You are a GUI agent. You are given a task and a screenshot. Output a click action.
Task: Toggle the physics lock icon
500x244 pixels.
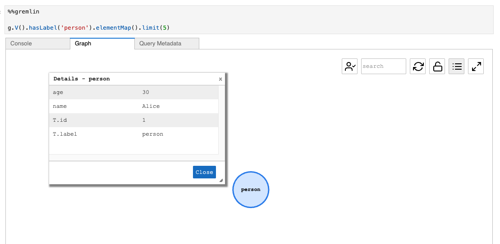pyautogui.click(x=437, y=67)
